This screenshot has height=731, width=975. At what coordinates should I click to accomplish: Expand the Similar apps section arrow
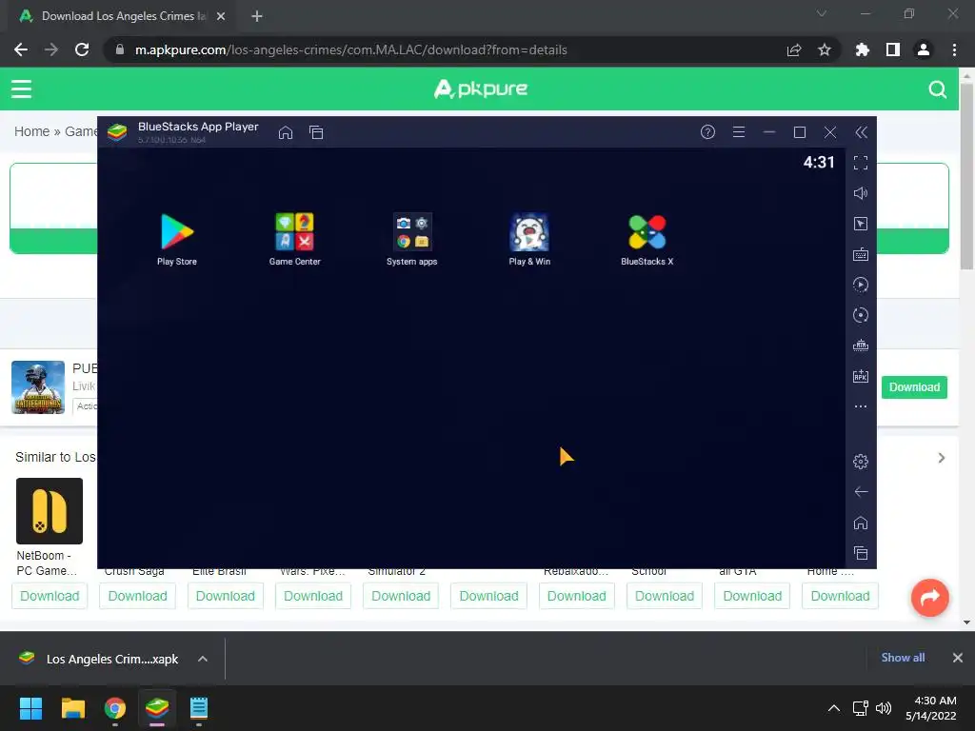(942, 458)
